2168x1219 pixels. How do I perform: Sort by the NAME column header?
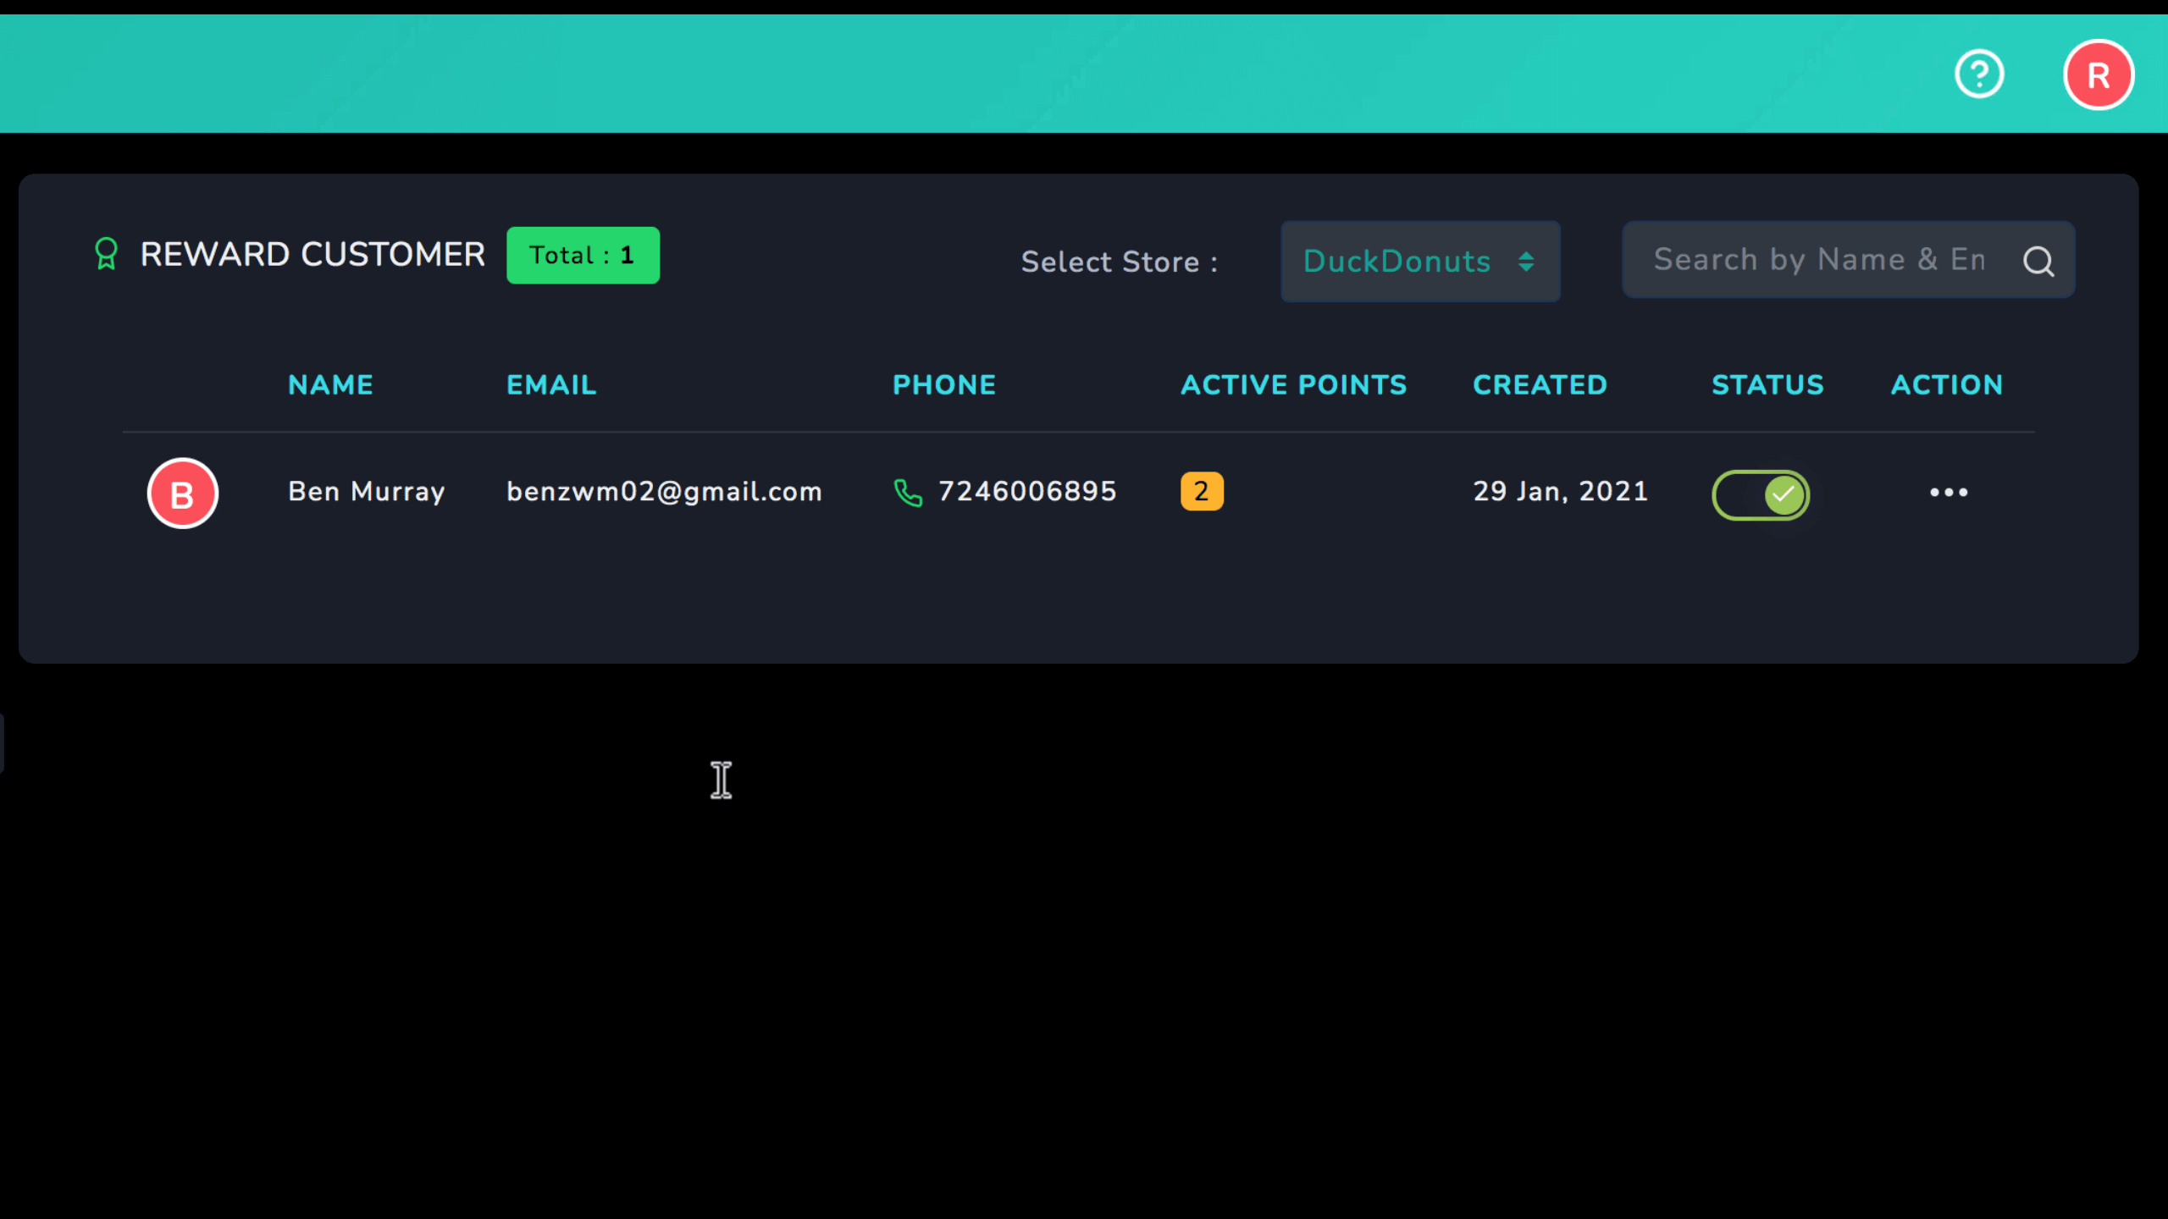(x=330, y=385)
